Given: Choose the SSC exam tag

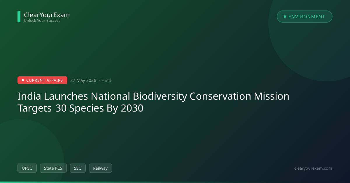Looking at the screenshot, I should 78,168.
